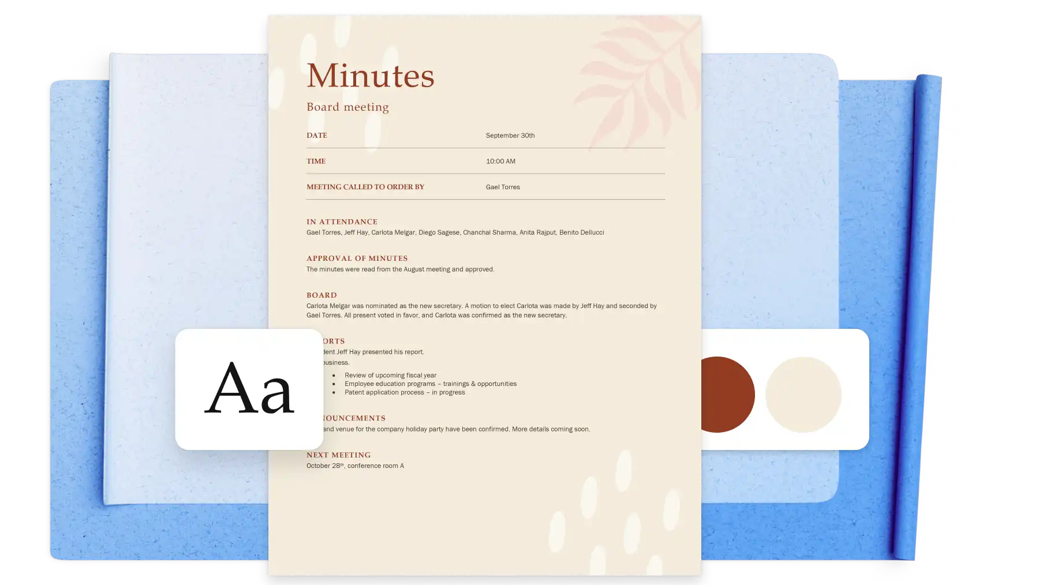
Task: Click the 'Gael Torres' organizer value
Action: (x=503, y=187)
